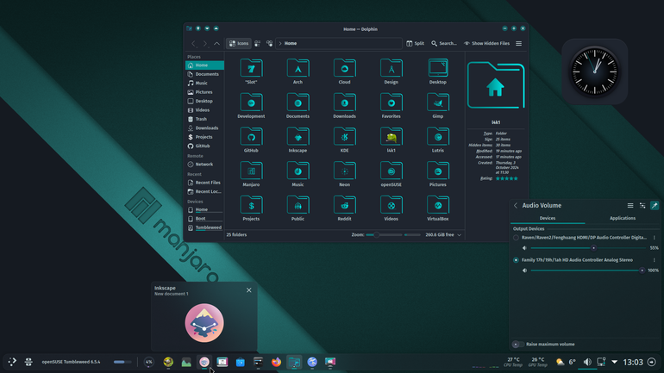Image resolution: width=664 pixels, height=373 pixels.
Task: Open the Boot device in sidebar
Action: (204, 219)
